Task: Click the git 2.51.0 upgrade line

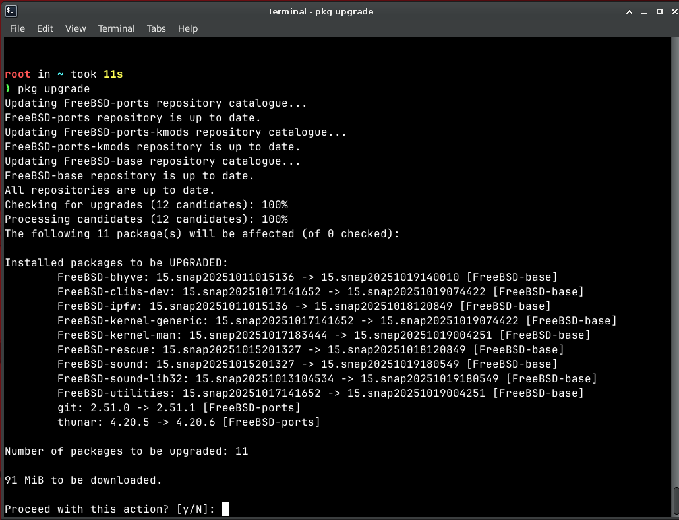Action: 178,408
